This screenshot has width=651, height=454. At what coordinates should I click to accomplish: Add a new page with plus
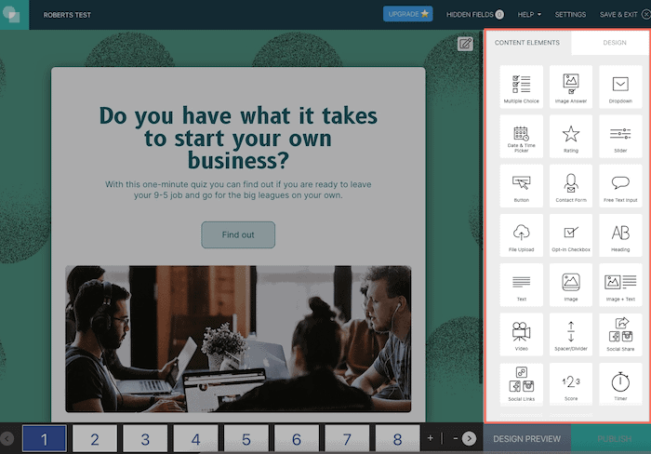(x=430, y=438)
